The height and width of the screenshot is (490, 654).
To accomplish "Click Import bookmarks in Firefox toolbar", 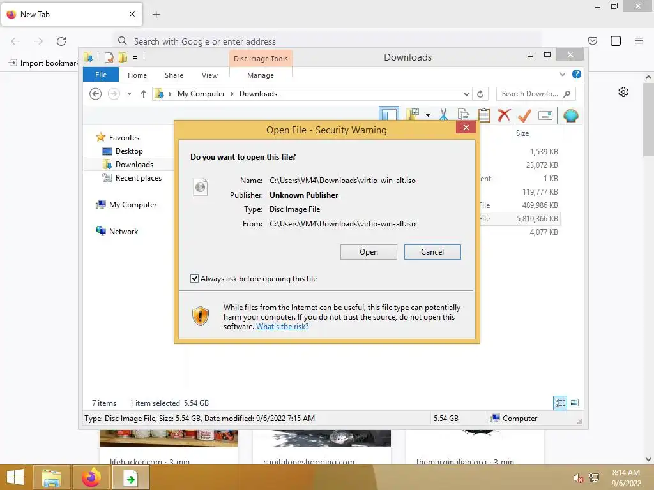I will 43,63.
